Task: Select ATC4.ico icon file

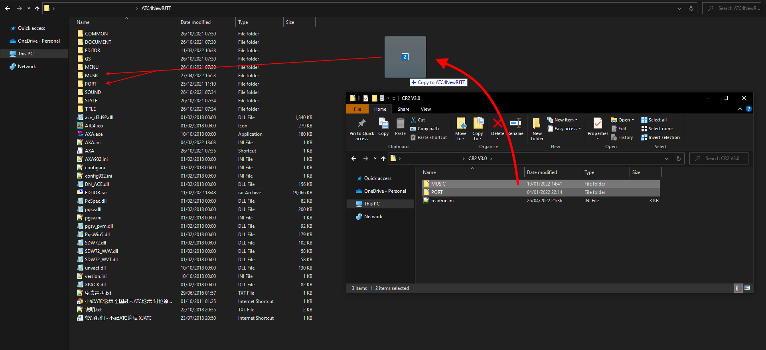Action: pyautogui.click(x=94, y=126)
